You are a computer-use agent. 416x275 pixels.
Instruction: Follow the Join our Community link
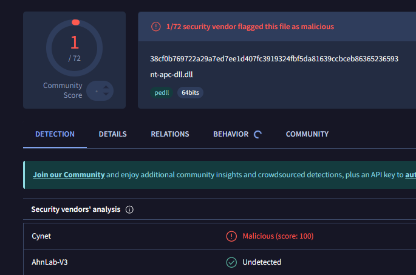click(69, 175)
